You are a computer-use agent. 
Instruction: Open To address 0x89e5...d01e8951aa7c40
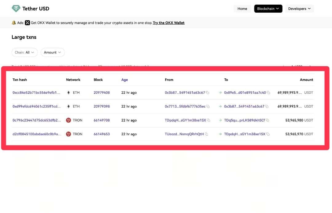pyautogui.click(x=245, y=93)
